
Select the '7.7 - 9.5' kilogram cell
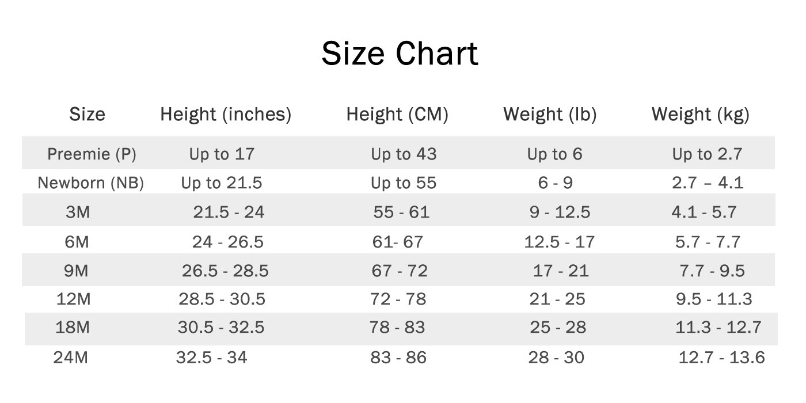point(713,271)
